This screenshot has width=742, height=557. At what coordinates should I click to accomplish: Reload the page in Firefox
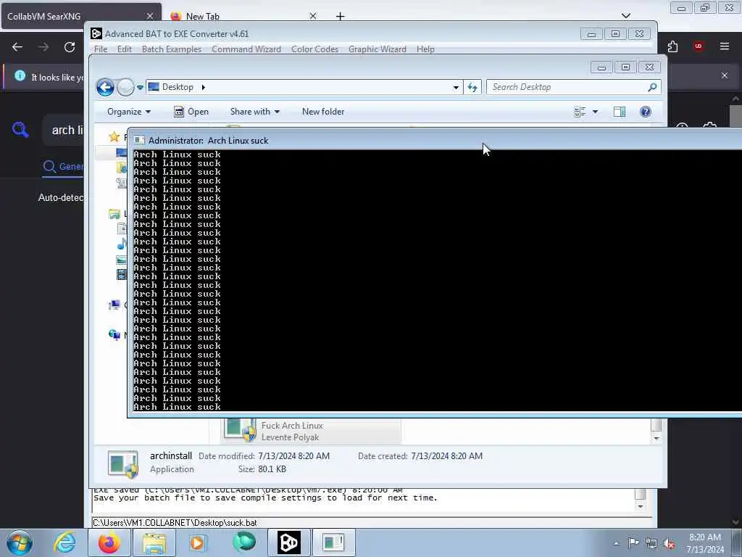[70, 47]
